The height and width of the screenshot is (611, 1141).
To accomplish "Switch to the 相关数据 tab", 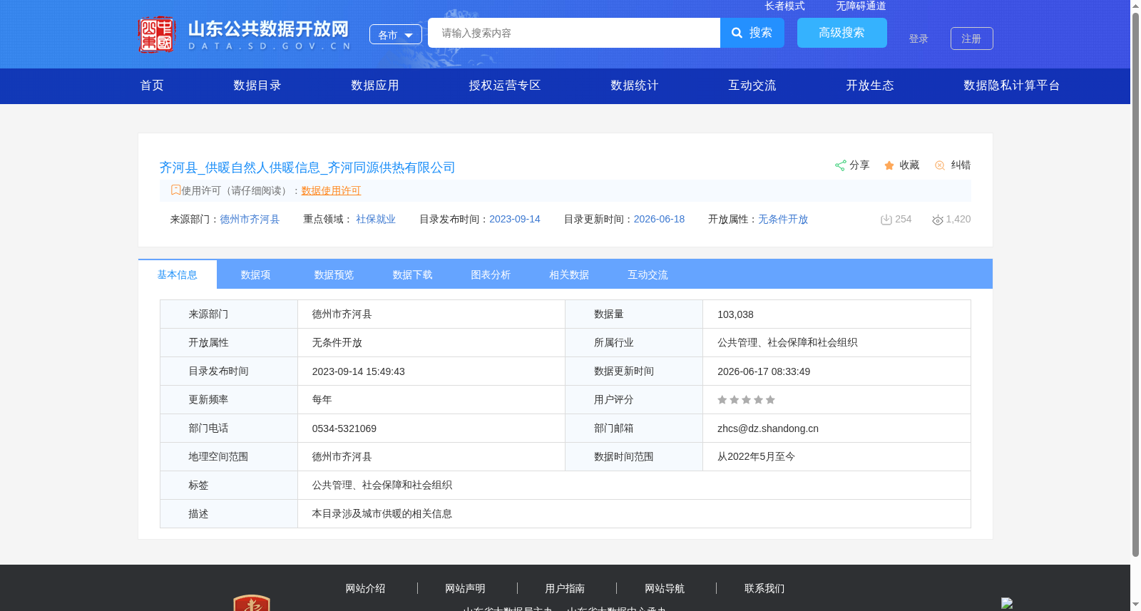I will [570, 274].
